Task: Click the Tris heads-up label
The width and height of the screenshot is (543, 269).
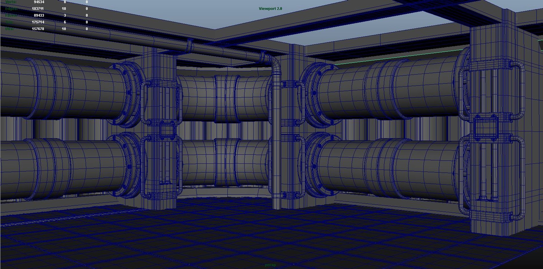Action: (9, 22)
